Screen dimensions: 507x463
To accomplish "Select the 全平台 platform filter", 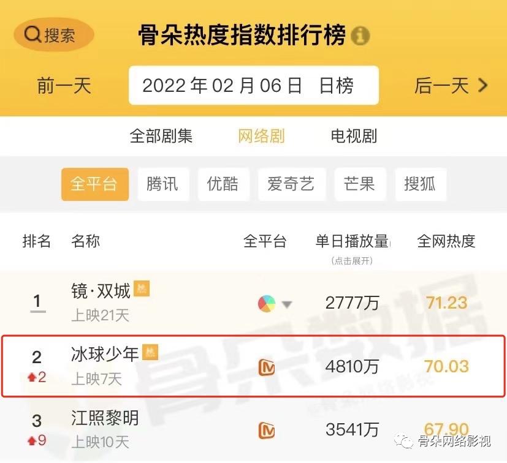I will [x=94, y=184].
